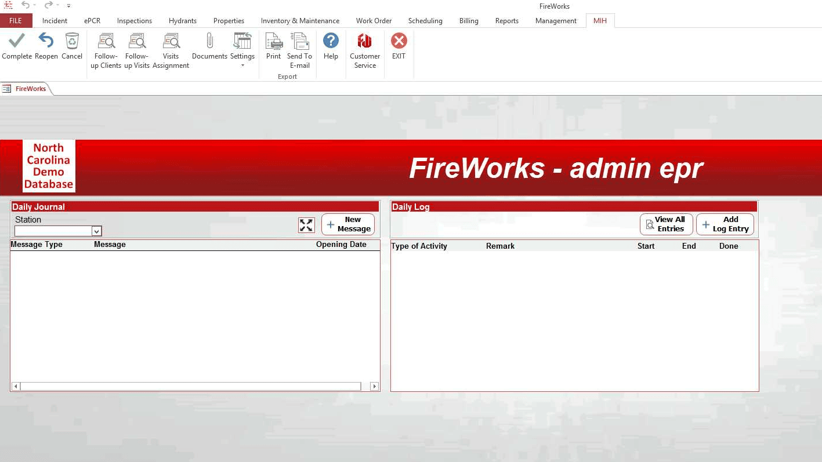Viewport: 822px width, 462px height.
Task: Click the Cancel trash bin icon
Action: click(72, 41)
